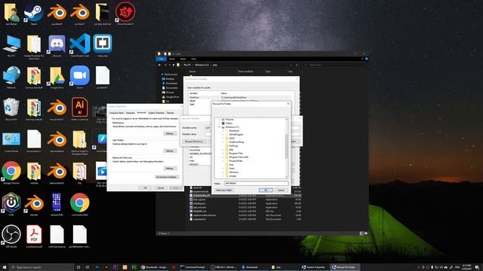Click the taskbar search box
The width and height of the screenshot is (483, 271).
tap(42, 267)
